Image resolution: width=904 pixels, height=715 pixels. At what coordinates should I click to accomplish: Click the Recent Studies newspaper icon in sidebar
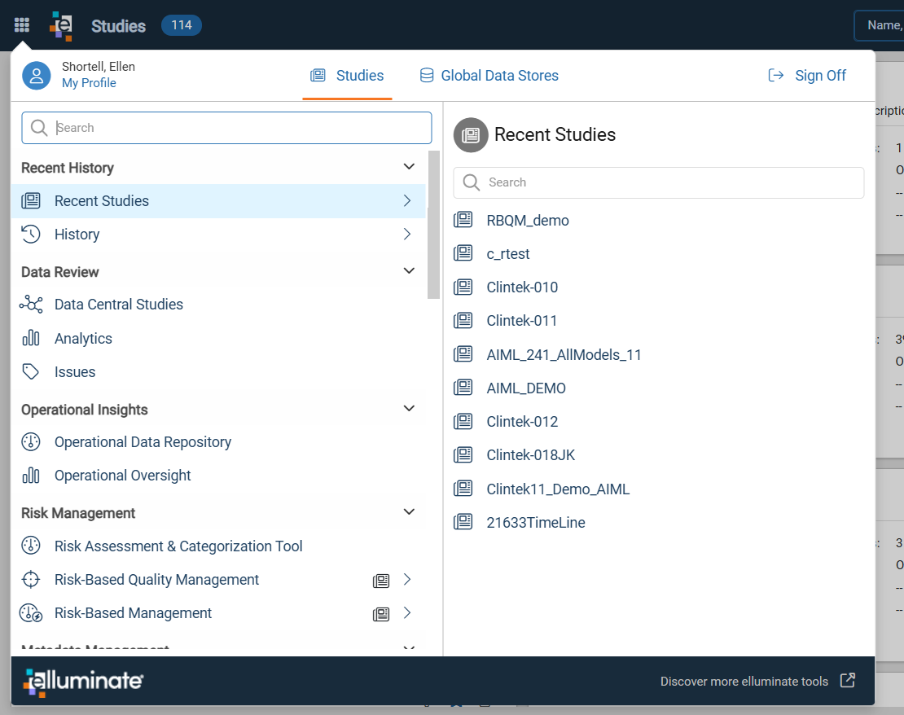point(31,200)
